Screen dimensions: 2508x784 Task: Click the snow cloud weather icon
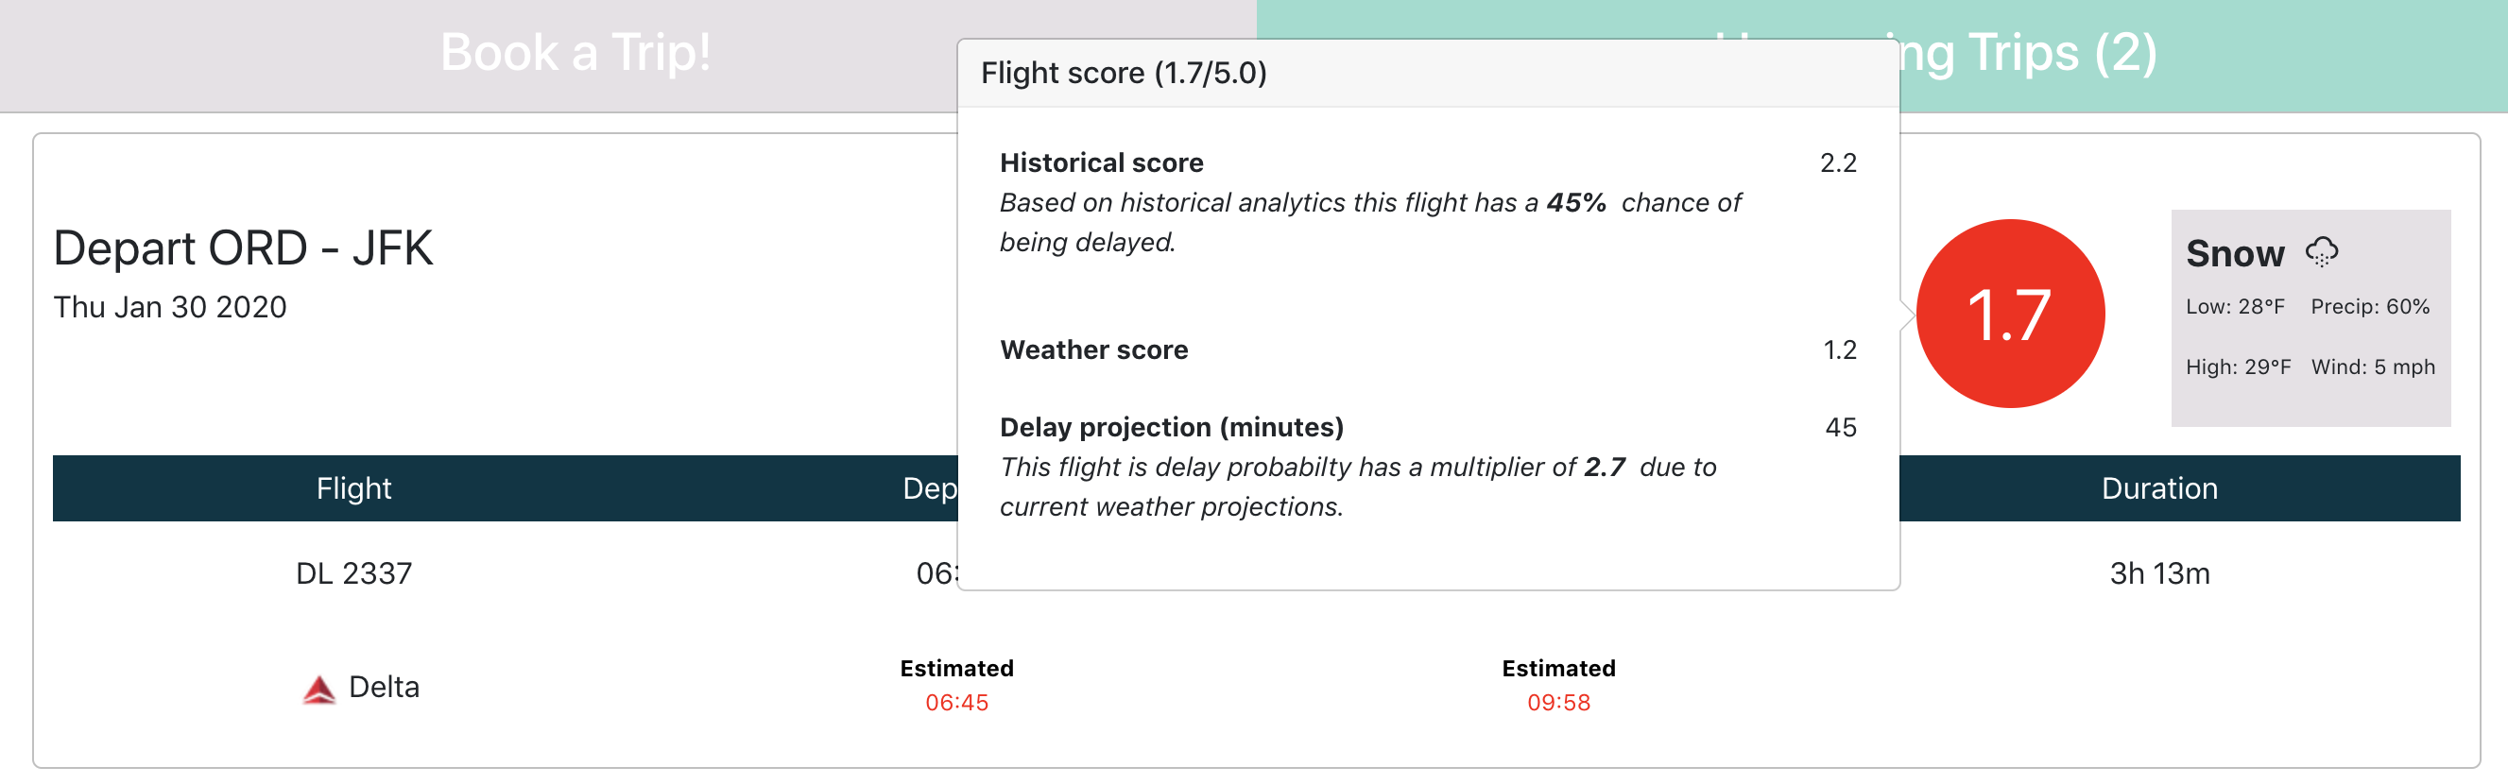click(2321, 252)
